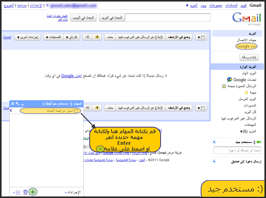Select المسودات drafts in sidebar

click(x=250, y=105)
